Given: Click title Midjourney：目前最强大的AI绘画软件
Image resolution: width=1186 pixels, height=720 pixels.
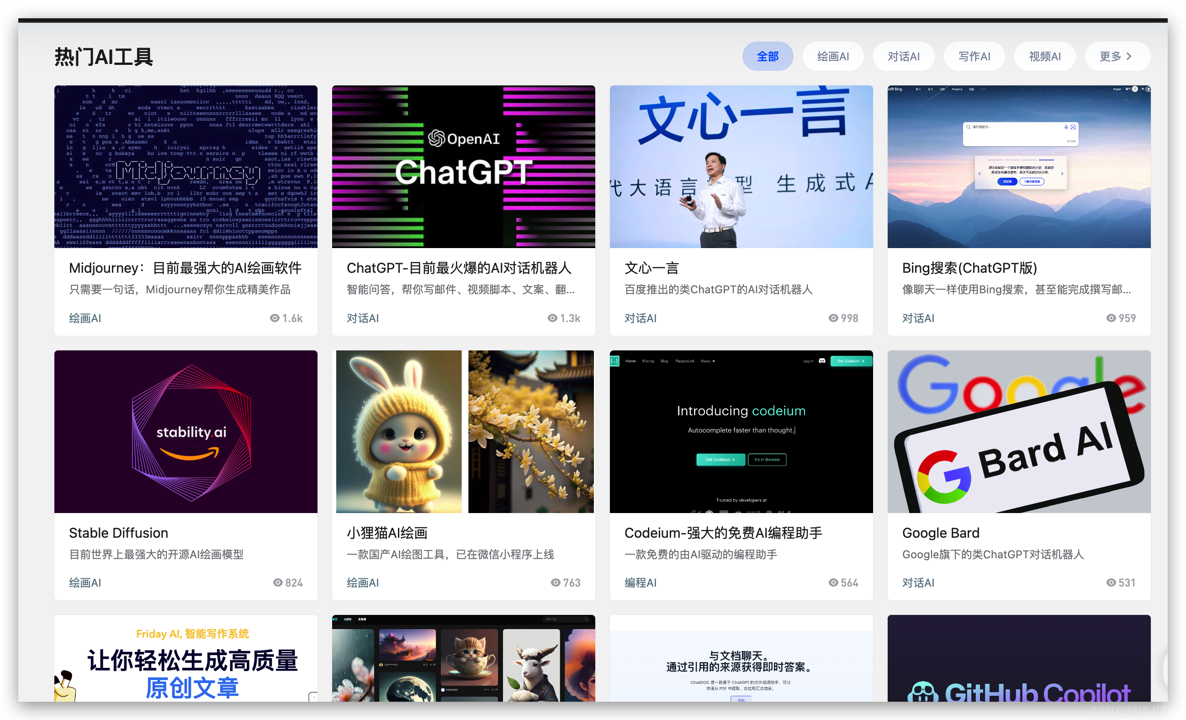Looking at the screenshot, I should point(185,268).
